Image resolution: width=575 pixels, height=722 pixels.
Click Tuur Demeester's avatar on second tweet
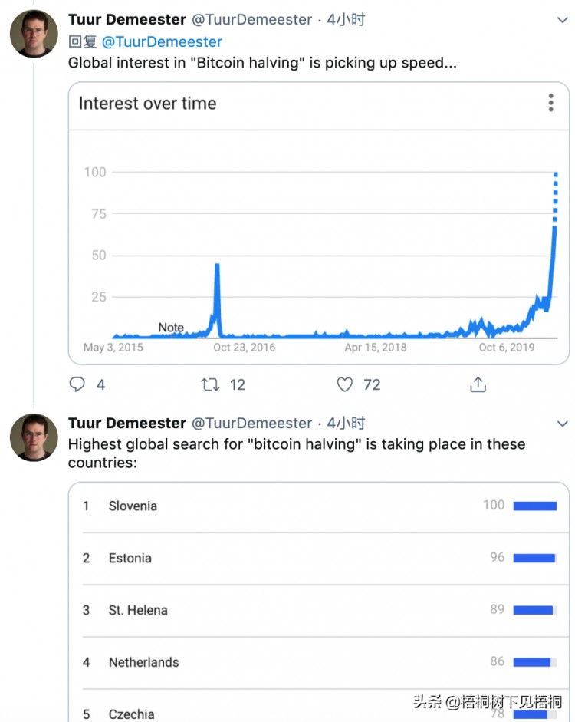pos(34,437)
